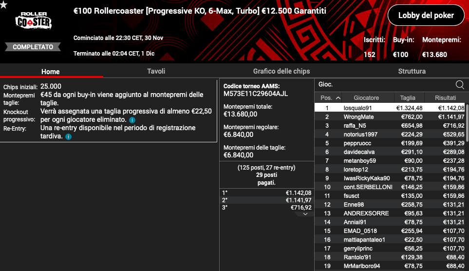Toggle sort arrow on Pos. column
Screen dimensions: 469x271
click(x=338, y=98)
